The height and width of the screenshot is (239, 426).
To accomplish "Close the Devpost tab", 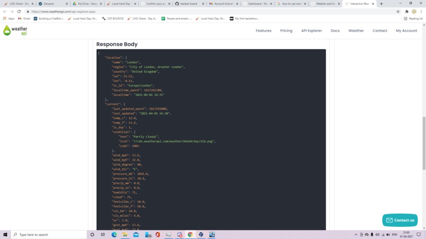I will tap(67, 4).
